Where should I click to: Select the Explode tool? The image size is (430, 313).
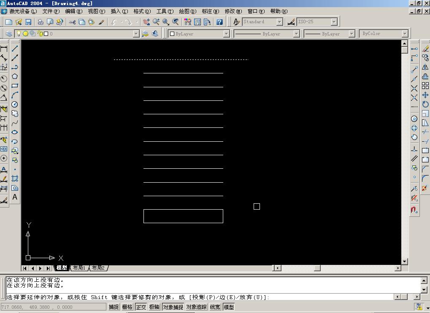coord(425,188)
